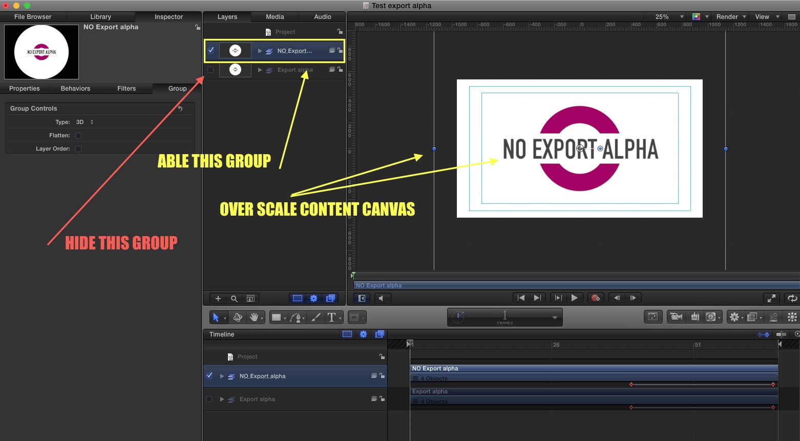Click the plus button under Layers list
This screenshot has width=800, height=441.
(x=218, y=299)
